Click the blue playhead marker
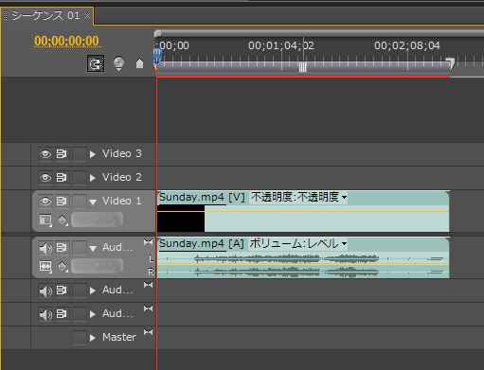Image resolution: width=484 pixels, height=370 pixels. [x=157, y=56]
